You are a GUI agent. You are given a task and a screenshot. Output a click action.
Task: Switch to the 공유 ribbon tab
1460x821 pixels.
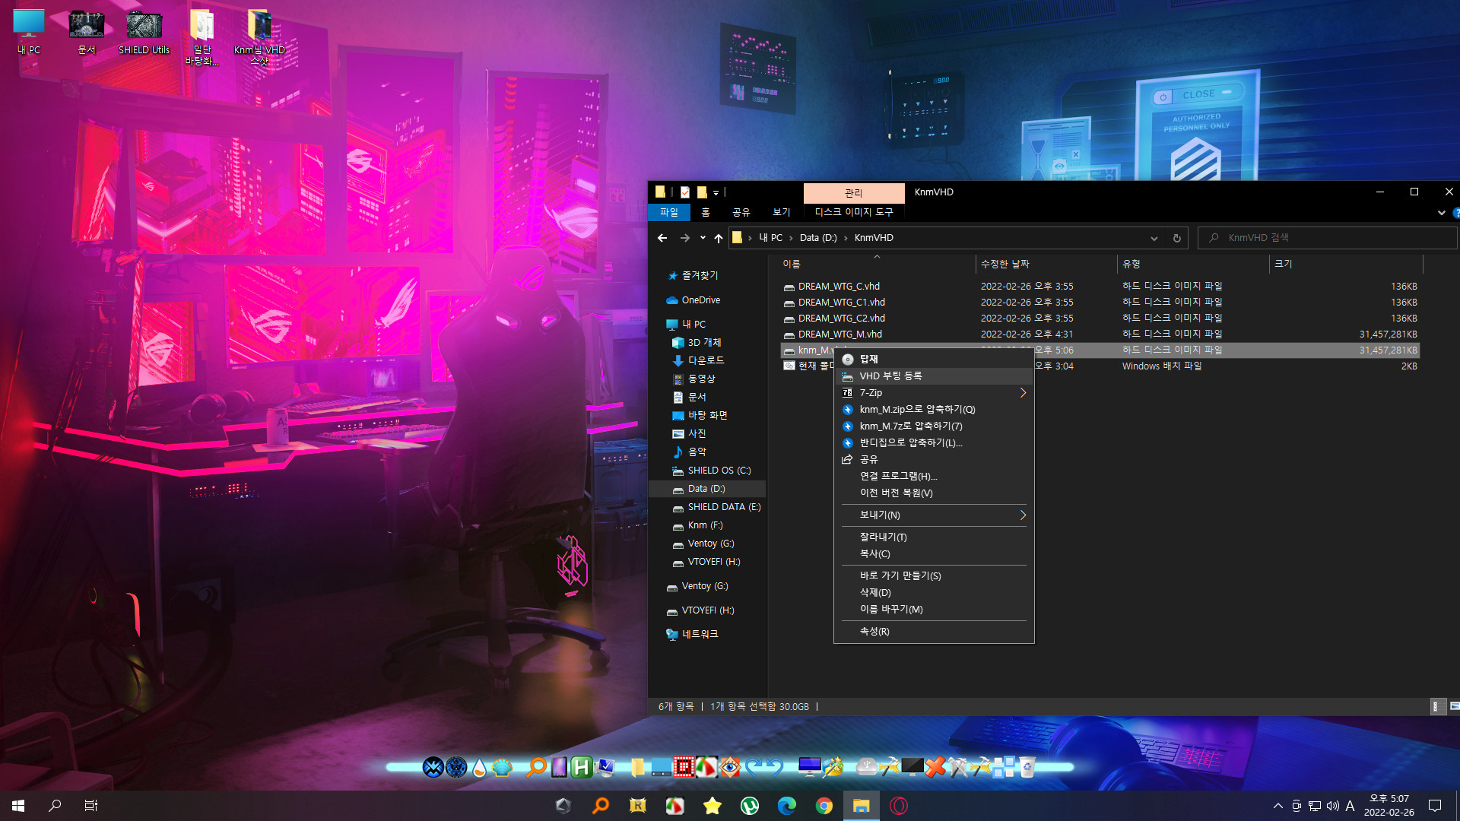pos(741,212)
